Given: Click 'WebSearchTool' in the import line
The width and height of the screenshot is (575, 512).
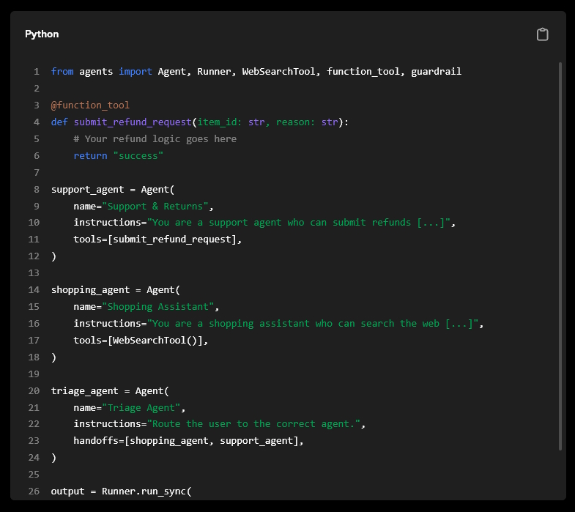Looking at the screenshot, I should (x=278, y=72).
